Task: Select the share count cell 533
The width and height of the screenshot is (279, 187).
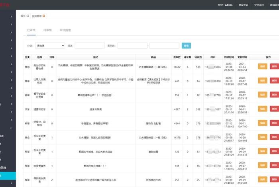Action: (x=198, y=67)
